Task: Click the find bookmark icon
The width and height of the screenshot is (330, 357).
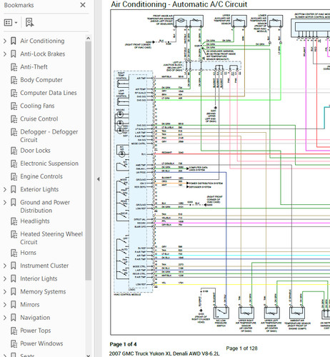Action: [x=29, y=23]
